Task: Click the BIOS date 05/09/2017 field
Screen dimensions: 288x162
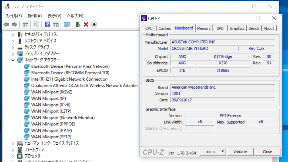Action: click(223, 100)
